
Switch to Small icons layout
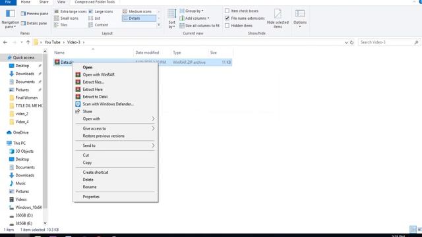click(66, 18)
